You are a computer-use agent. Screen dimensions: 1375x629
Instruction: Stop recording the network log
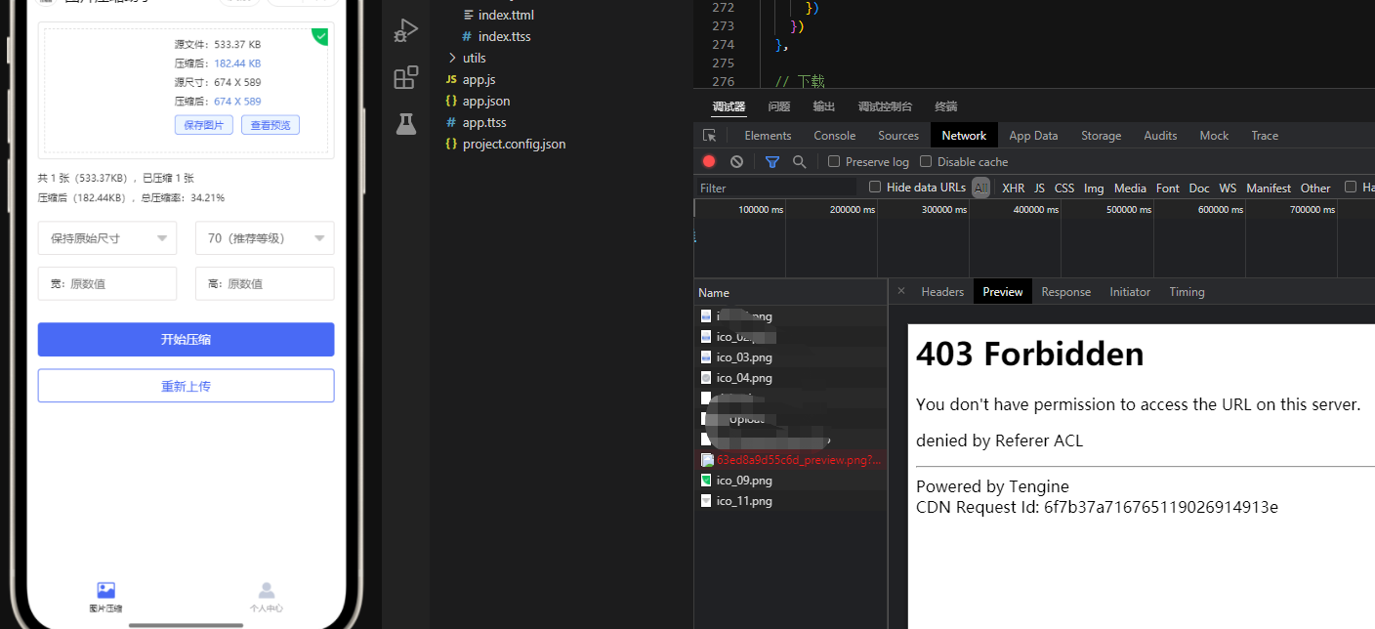pos(709,162)
